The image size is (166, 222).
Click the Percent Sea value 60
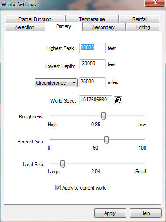click(95, 148)
